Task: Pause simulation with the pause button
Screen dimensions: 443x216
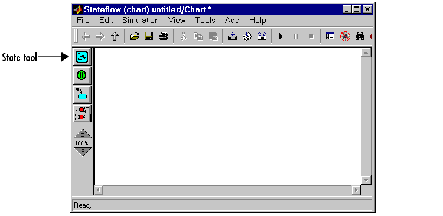Action: click(296, 36)
